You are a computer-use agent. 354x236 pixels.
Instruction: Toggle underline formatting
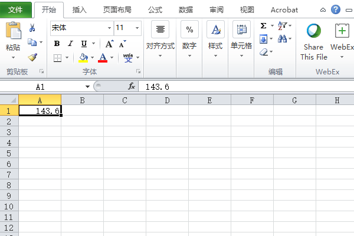(84, 43)
